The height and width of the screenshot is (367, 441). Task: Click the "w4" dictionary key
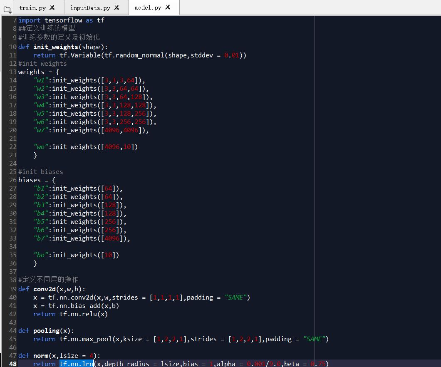41,105
